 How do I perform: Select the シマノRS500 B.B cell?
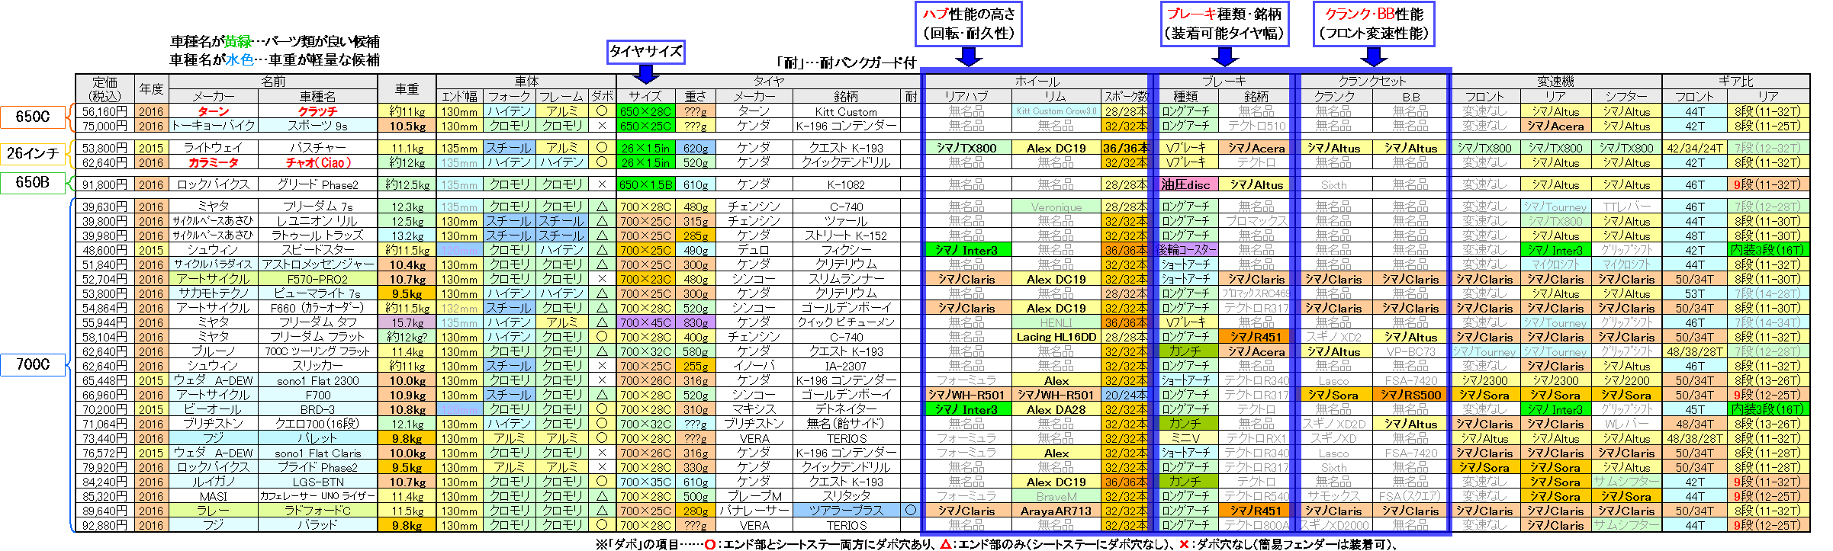coord(1410,395)
